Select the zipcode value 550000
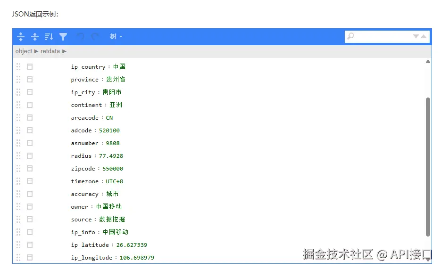The height and width of the screenshot is (269, 441). coord(113,169)
